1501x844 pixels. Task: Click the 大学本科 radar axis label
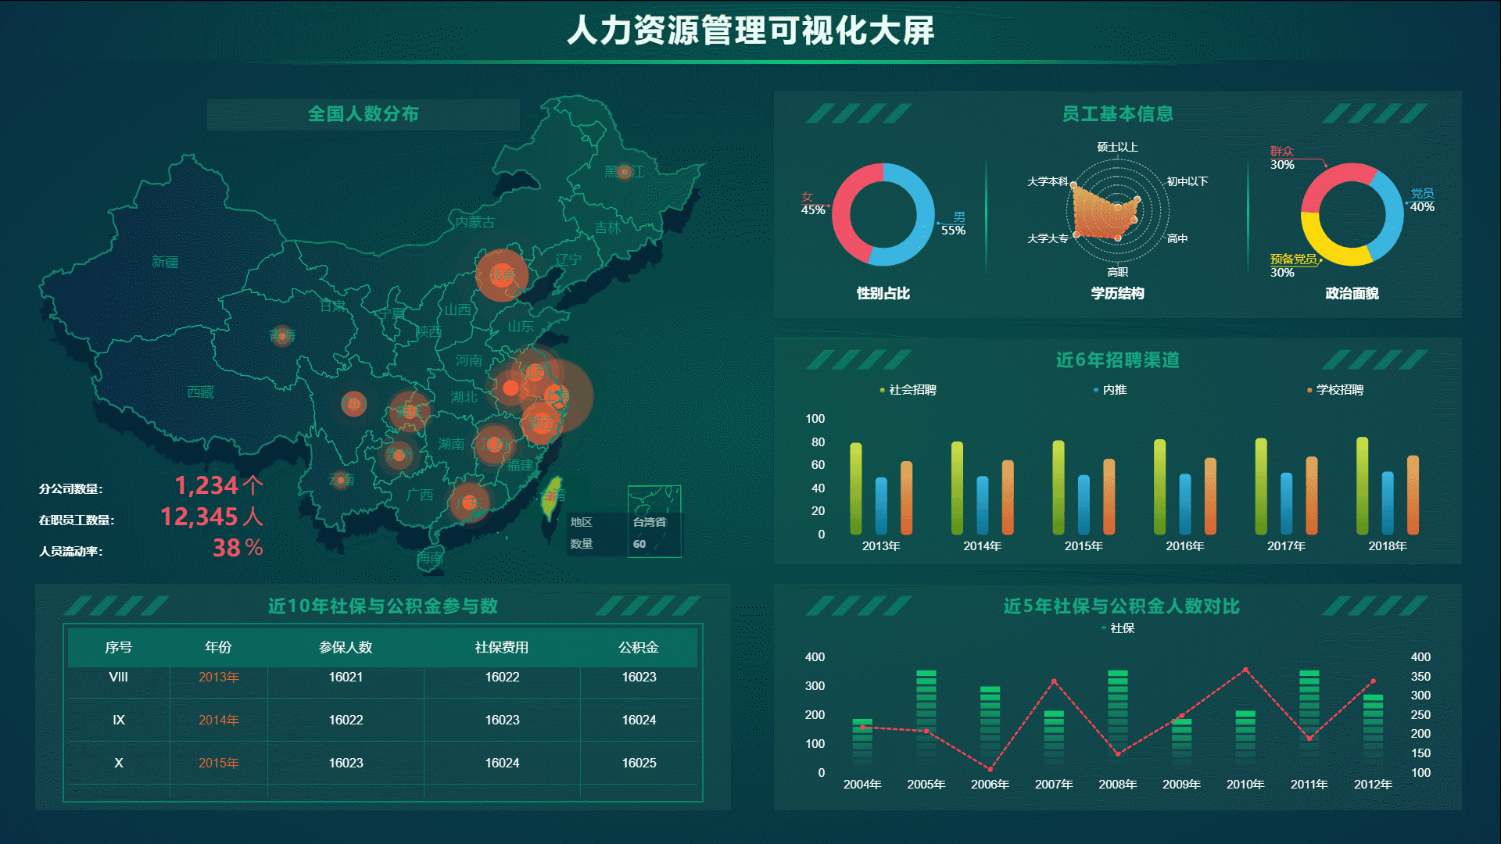click(x=1048, y=181)
